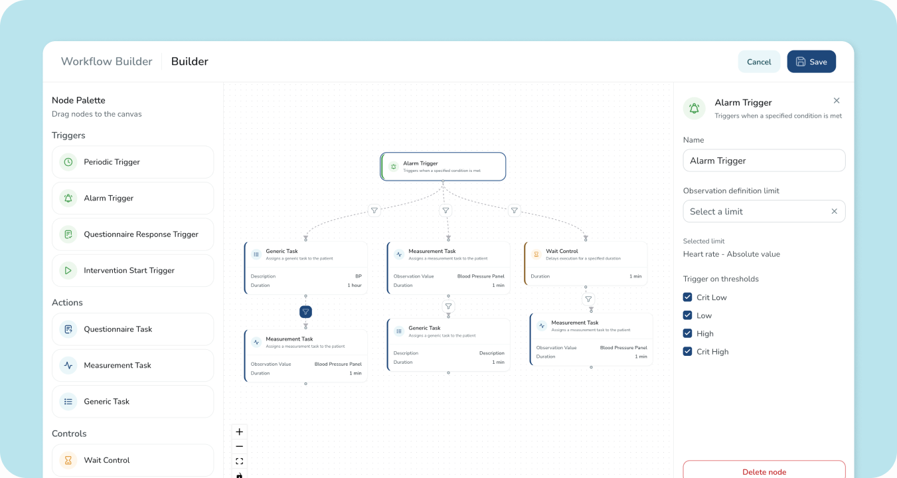This screenshot has height=478, width=897.
Task: Click filter icon on edge toward Wait Control
Action: [515, 210]
